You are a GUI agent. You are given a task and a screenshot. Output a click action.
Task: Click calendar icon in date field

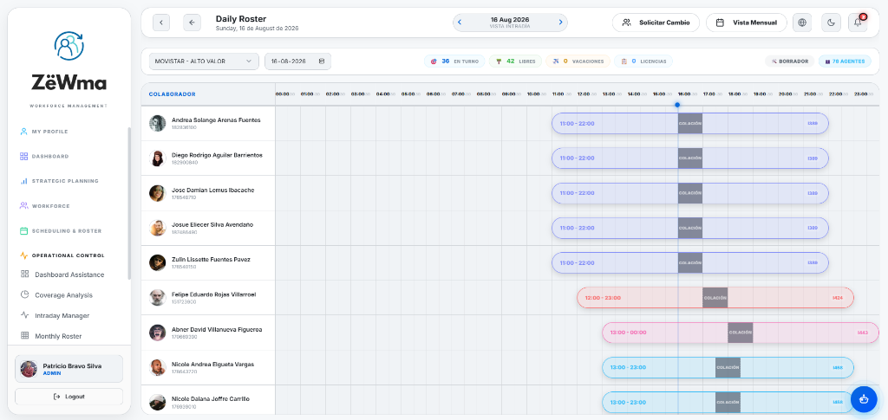click(322, 61)
